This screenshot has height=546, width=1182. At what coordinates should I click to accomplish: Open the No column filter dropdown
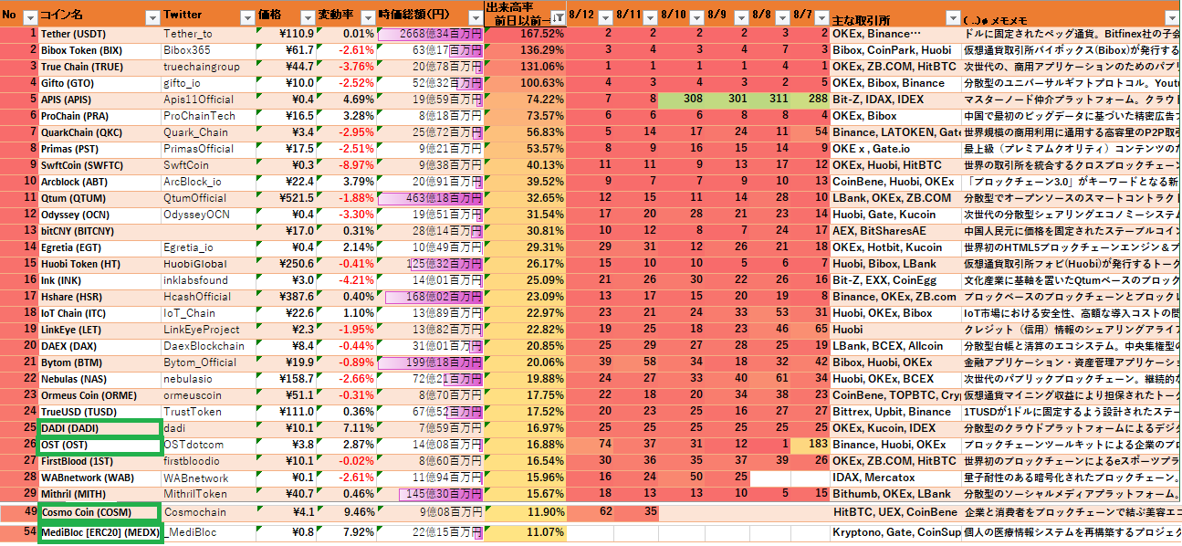pos(29,16)
